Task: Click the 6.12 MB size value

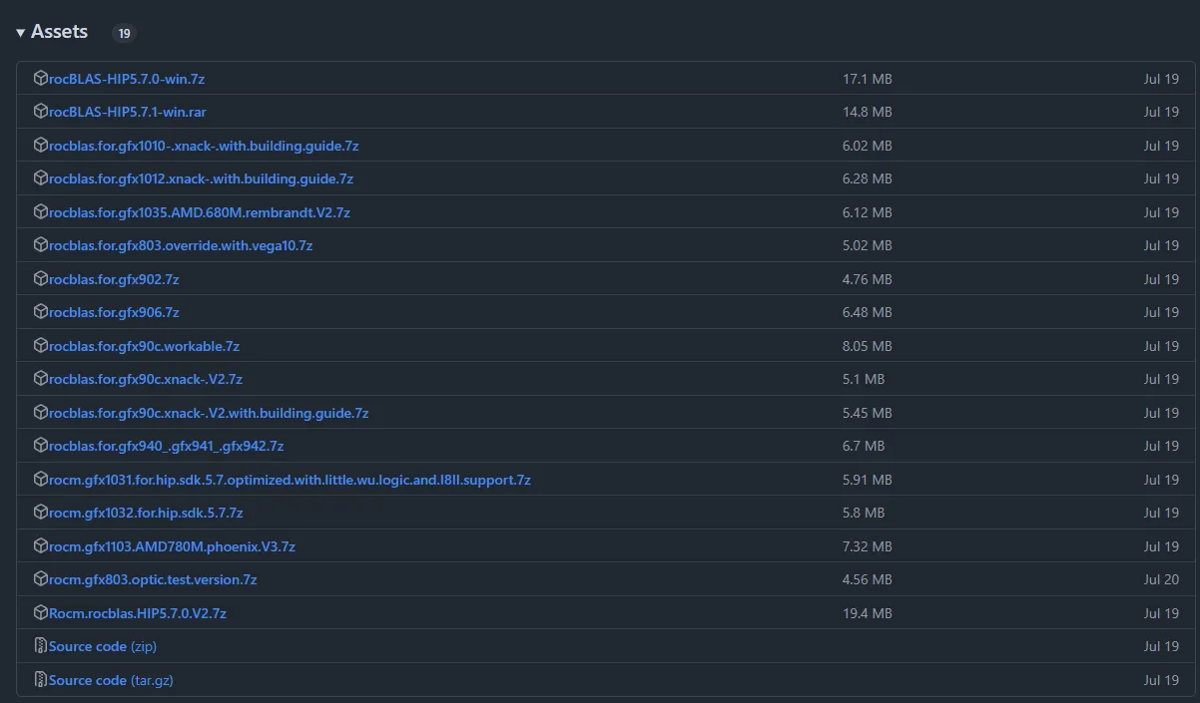Action: [x=868, y=212]
